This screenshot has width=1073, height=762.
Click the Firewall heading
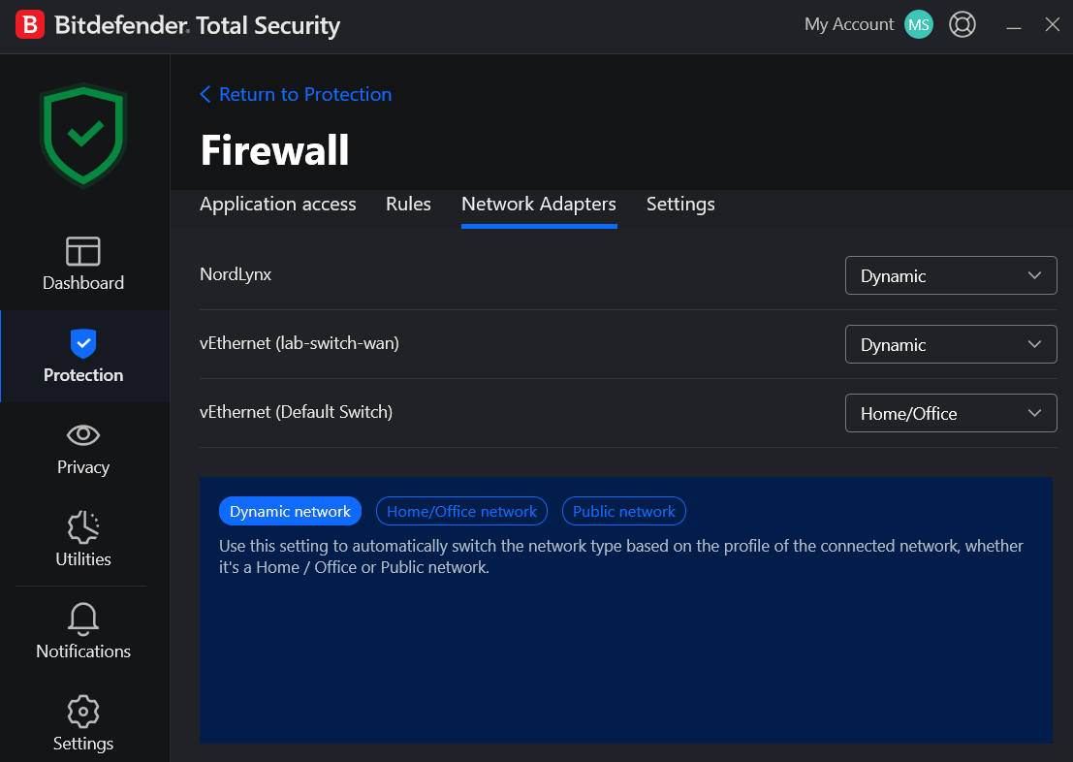[x=275, y=150]
